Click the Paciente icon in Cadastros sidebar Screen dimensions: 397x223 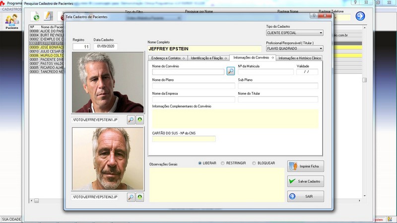(x=12, y=22)
